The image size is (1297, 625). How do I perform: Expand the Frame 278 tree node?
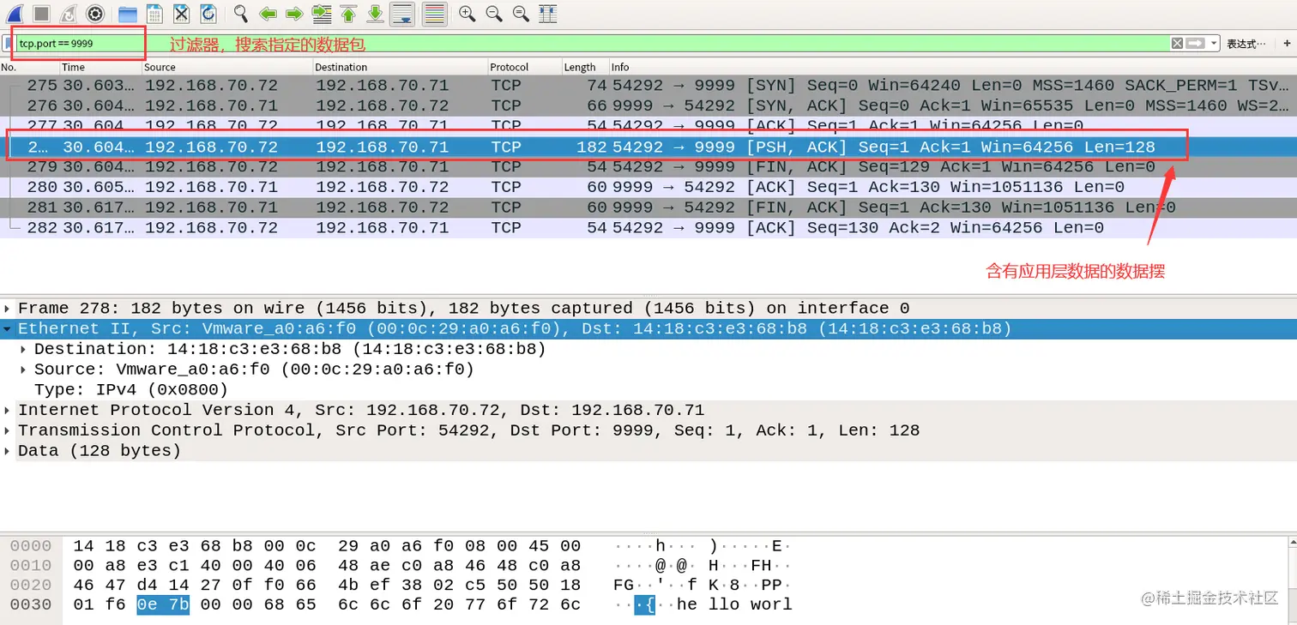(x=9, y=309)
